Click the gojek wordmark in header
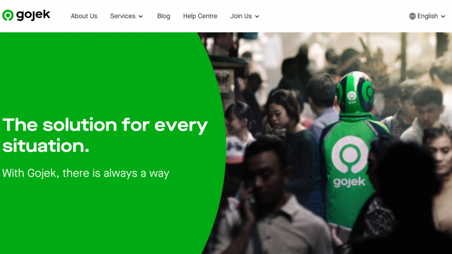This screenshot has height=254, width=452. (x=33, y=15)
